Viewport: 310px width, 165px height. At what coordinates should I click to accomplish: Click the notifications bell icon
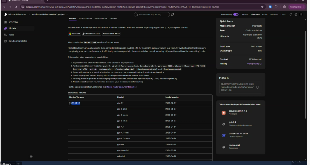coord(290,15)
